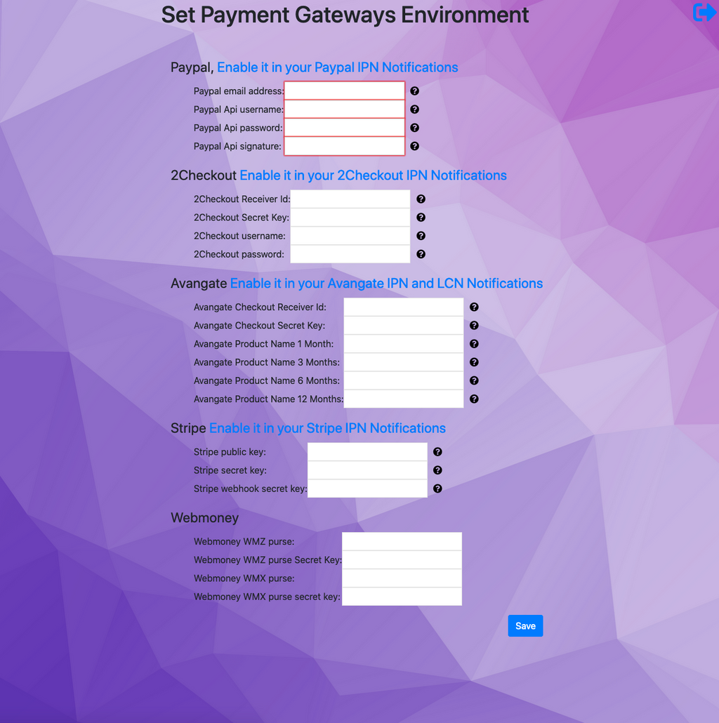Focus the Stripe secret key field
This screenshot has height=723, width=719.
[x=367, y=470]
